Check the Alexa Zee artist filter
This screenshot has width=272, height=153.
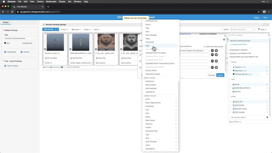pyautogui.click(x=230, y=102)
